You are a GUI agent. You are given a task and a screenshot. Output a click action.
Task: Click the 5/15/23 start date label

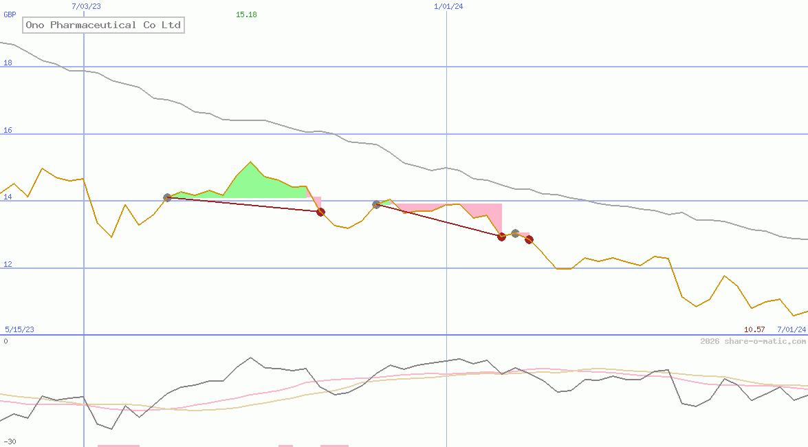tap(19, 329)
